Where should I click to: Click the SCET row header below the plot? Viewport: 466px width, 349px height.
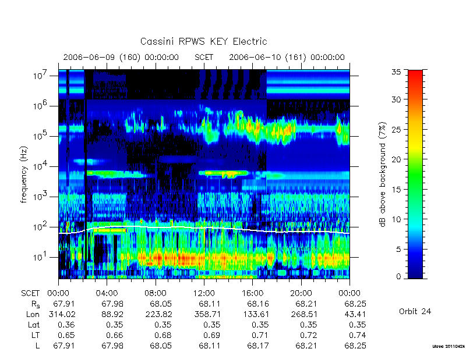(x=30, y=294)
